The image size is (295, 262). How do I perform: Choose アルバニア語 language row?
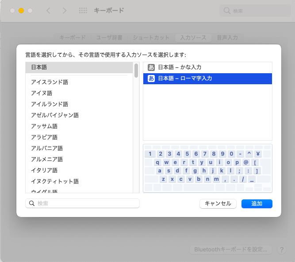[x=79, y=149]
